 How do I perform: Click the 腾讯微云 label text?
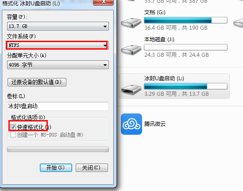[x=155, y=124]
